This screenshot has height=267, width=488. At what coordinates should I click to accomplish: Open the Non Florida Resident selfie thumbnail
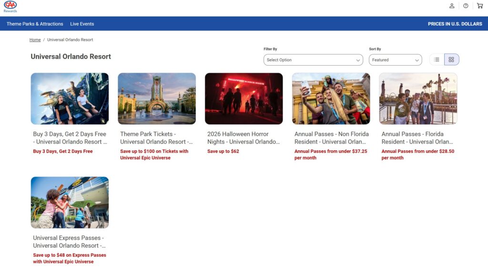click(x=331, y=99)
